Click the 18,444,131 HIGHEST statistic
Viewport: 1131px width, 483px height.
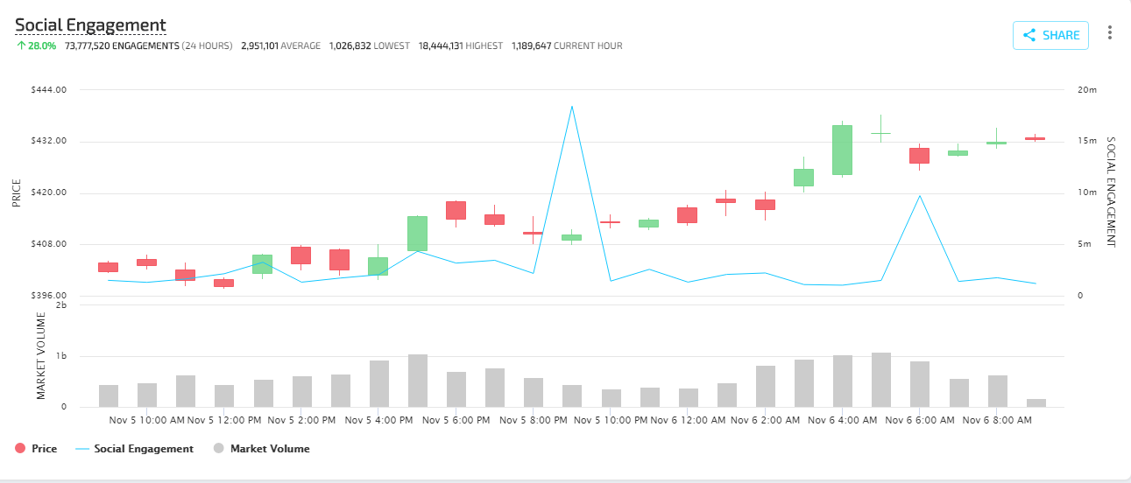[x=460, y=45]
